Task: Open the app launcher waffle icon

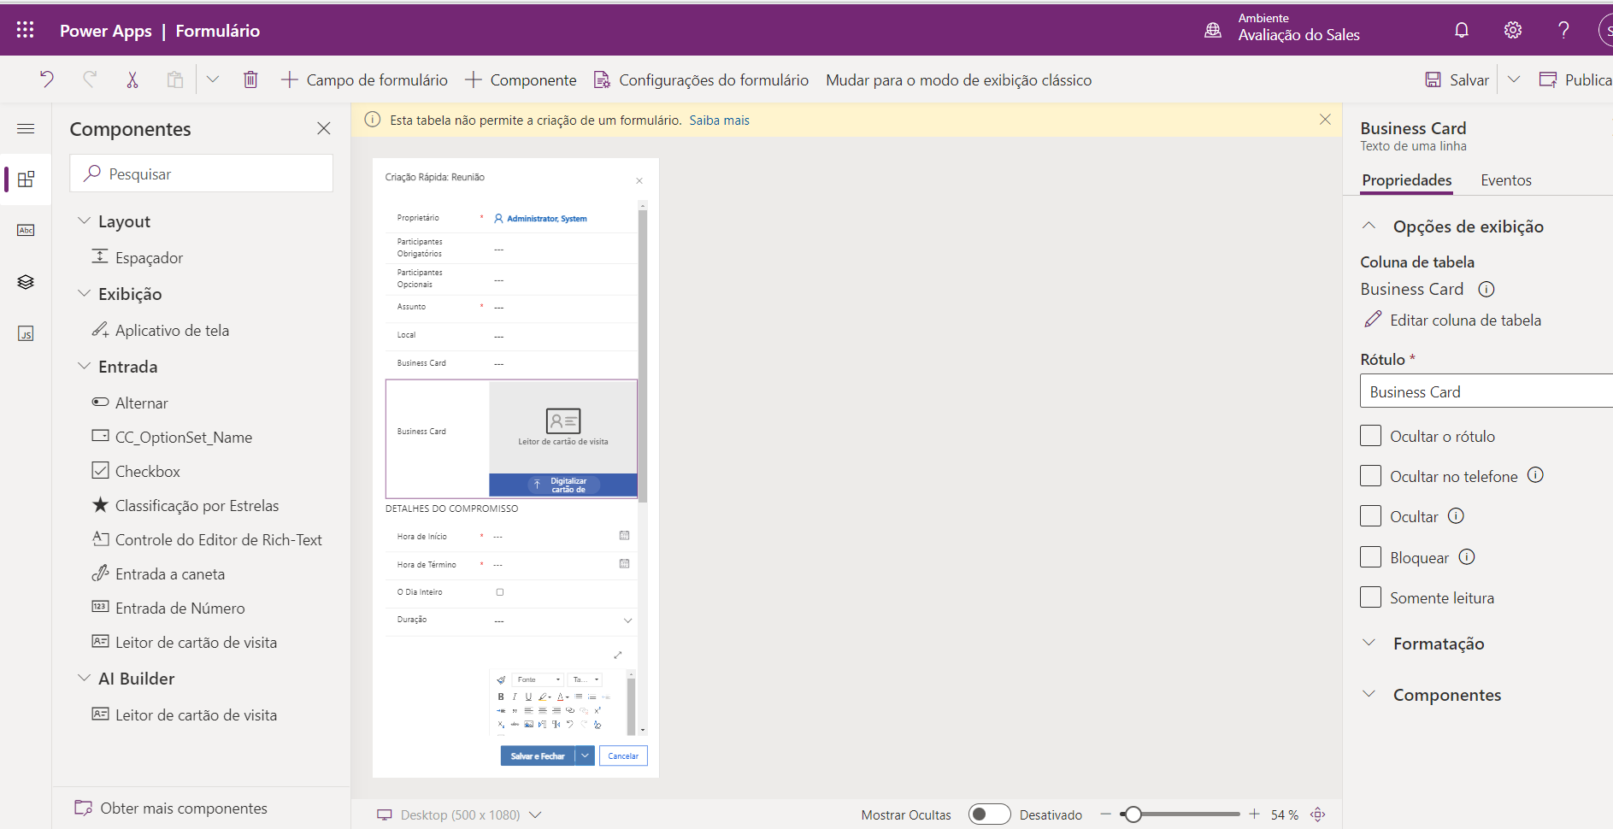Action: [x=26, y=30]
